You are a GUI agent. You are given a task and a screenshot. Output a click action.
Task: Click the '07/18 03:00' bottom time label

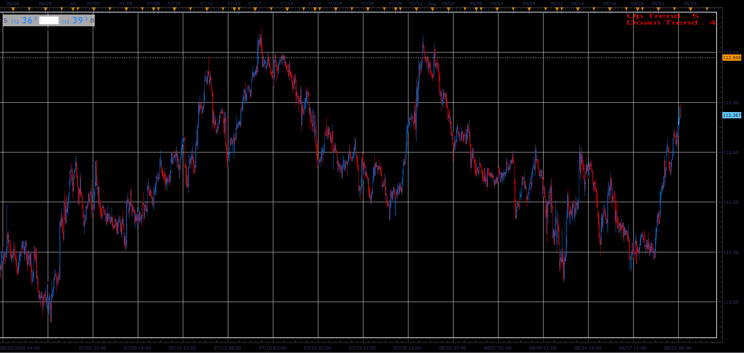(x=273, y=348)
